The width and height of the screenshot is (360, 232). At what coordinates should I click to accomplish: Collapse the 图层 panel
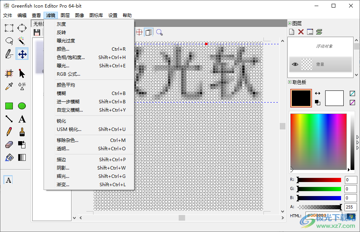[x=290, y=23]
